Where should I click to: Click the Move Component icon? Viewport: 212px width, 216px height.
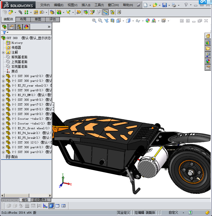pyautogui.click(x=42, y=12)
